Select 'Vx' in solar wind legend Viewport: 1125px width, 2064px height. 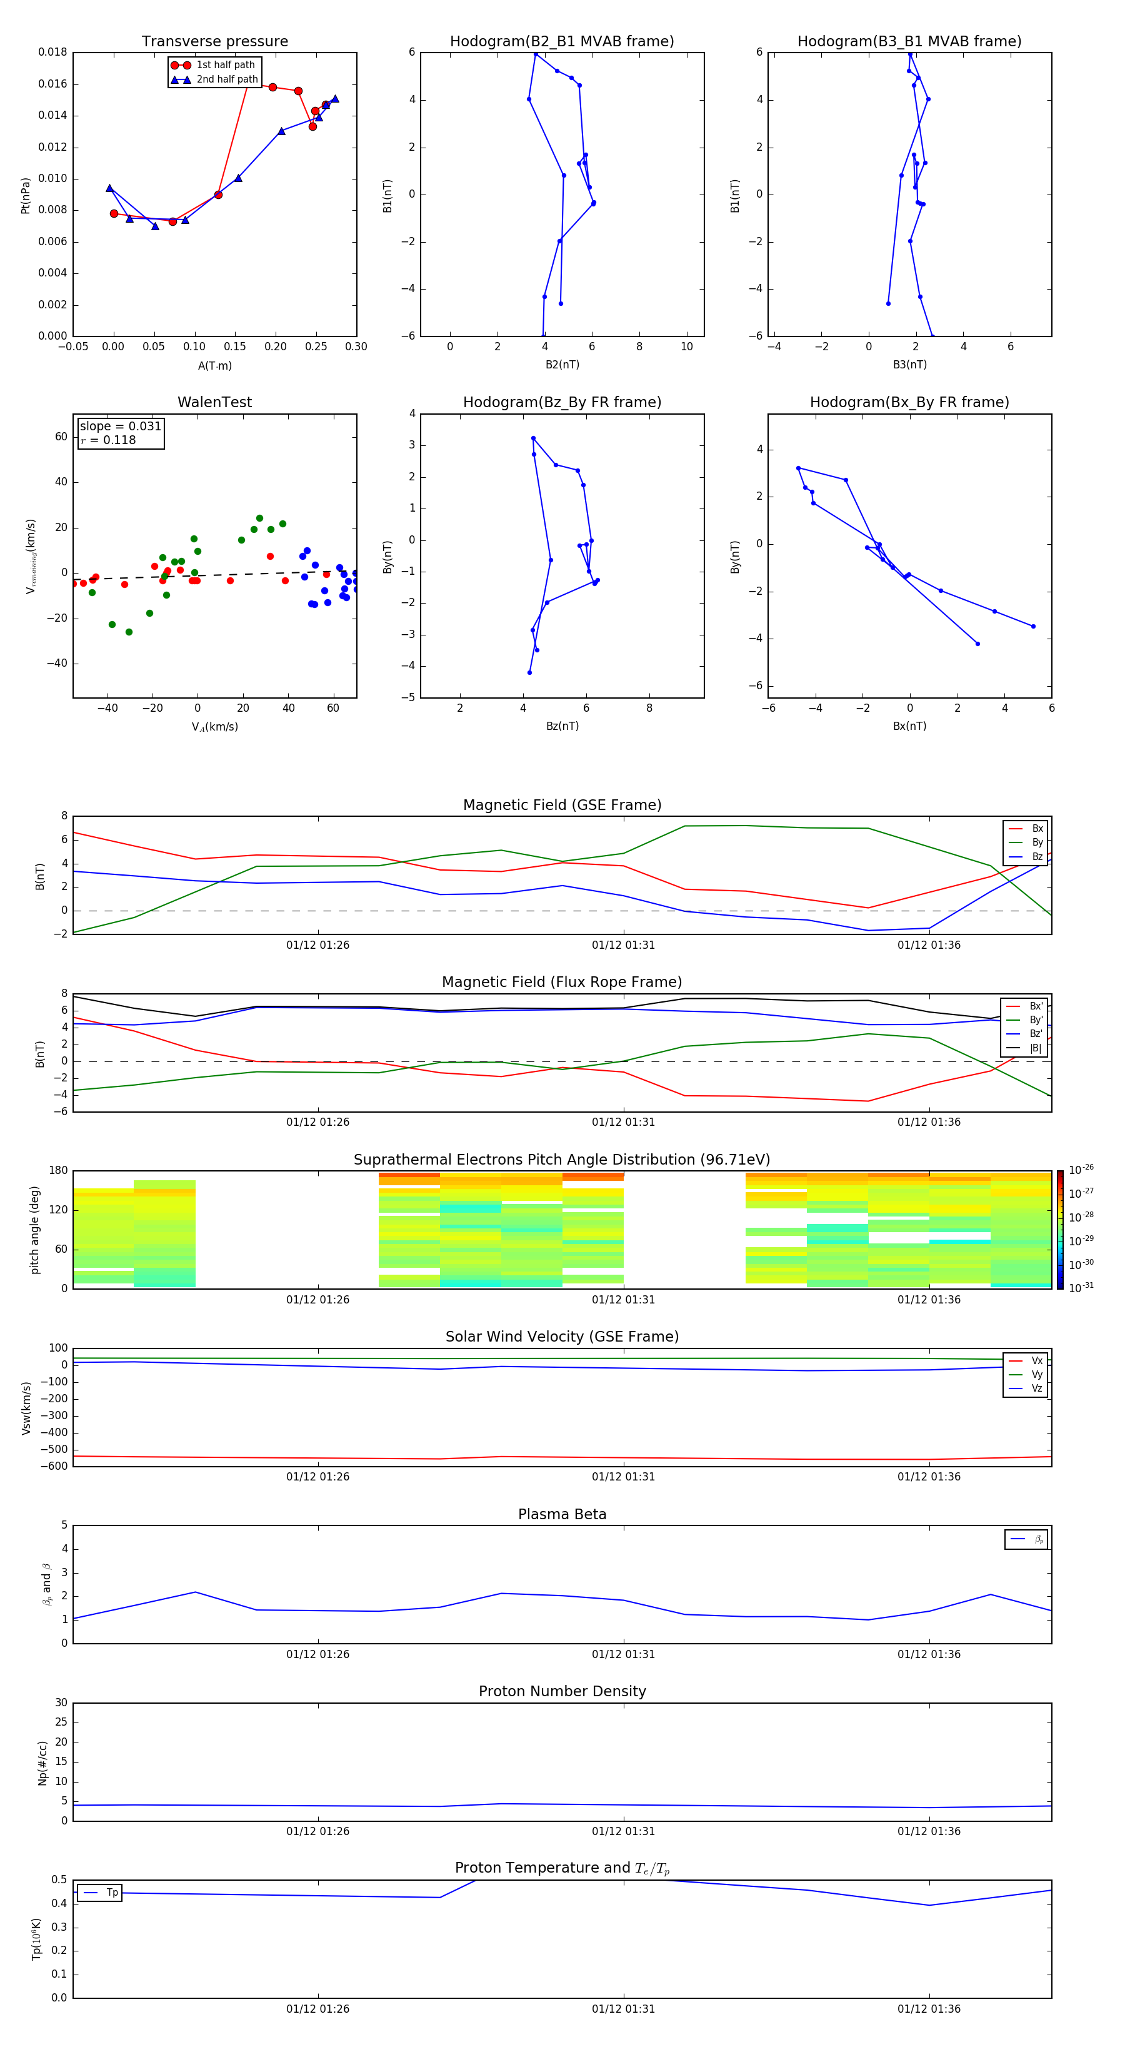click(x=1026, y=1362)
